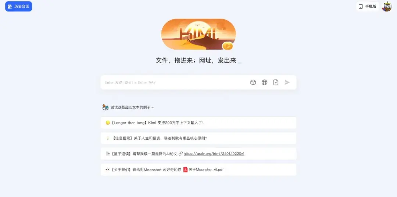This screenshot has width=397, height=197.
Task: Click the Kimi desert banner image
Action: (198, 34)
